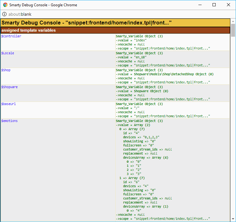Click the $Controller variable name

tap(11, 36)
